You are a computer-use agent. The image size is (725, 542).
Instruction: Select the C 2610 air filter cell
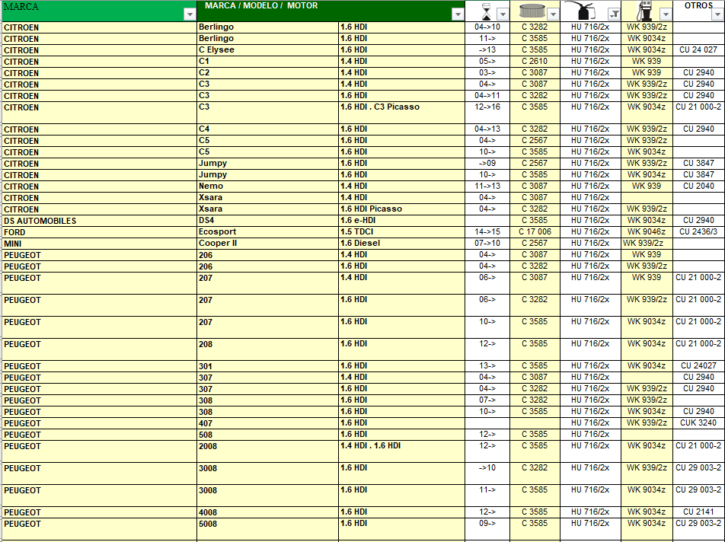[x=535, y=62]
